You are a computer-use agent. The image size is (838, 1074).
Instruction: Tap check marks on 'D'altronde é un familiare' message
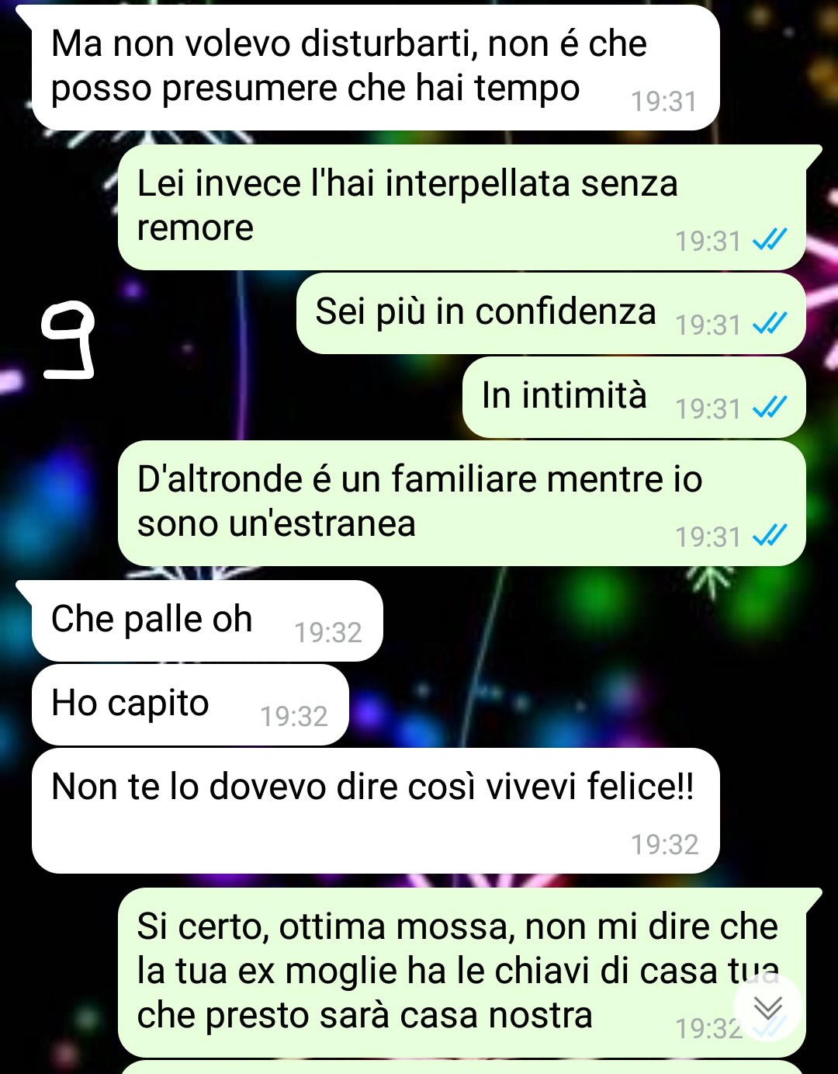[x=770, y=535]
